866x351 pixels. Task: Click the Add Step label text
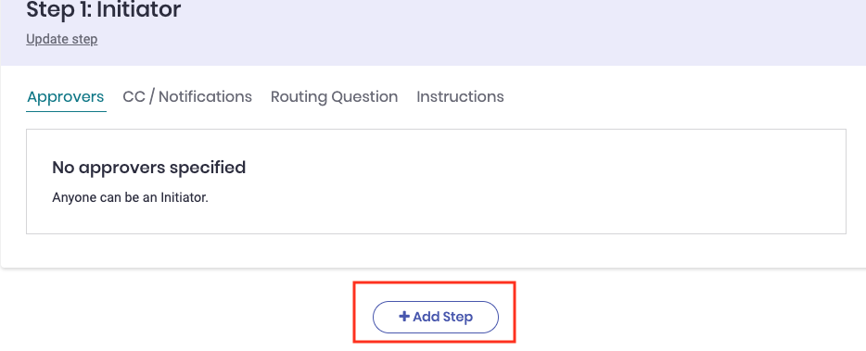click(x=443, y=318)
